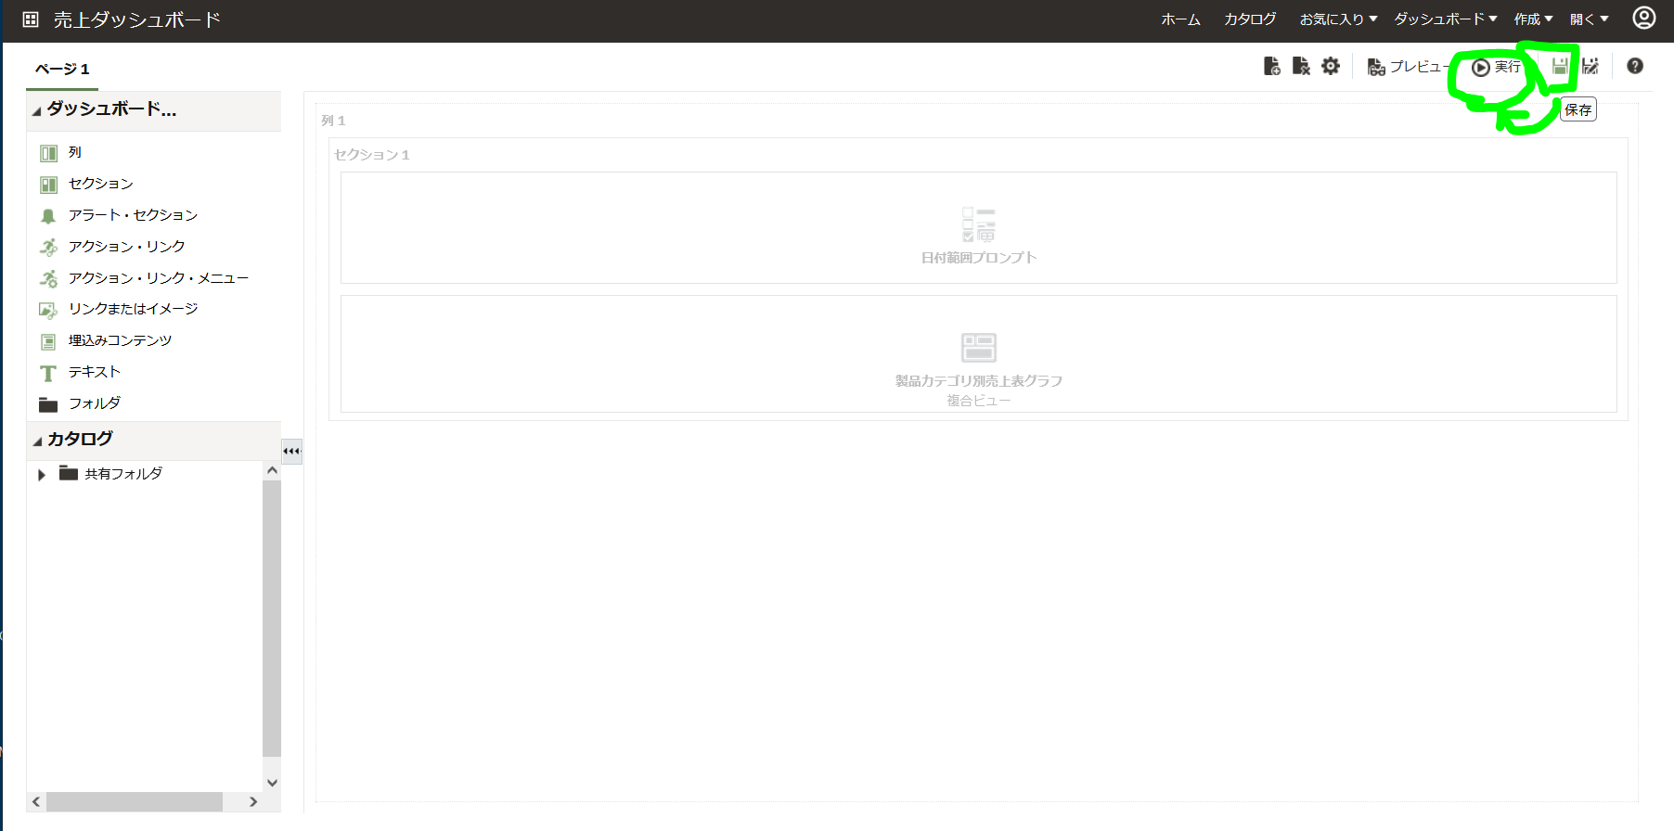The height and width of the screenshot is (831, 1674).
Task: Click the 製品カテゴリ別売上表グラフ analysis icon
Action: pos(978,348)
